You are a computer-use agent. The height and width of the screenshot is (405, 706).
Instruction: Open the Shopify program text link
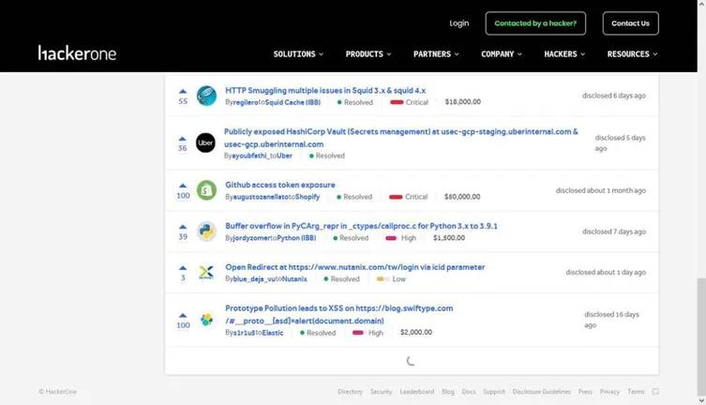click(308, 197)
